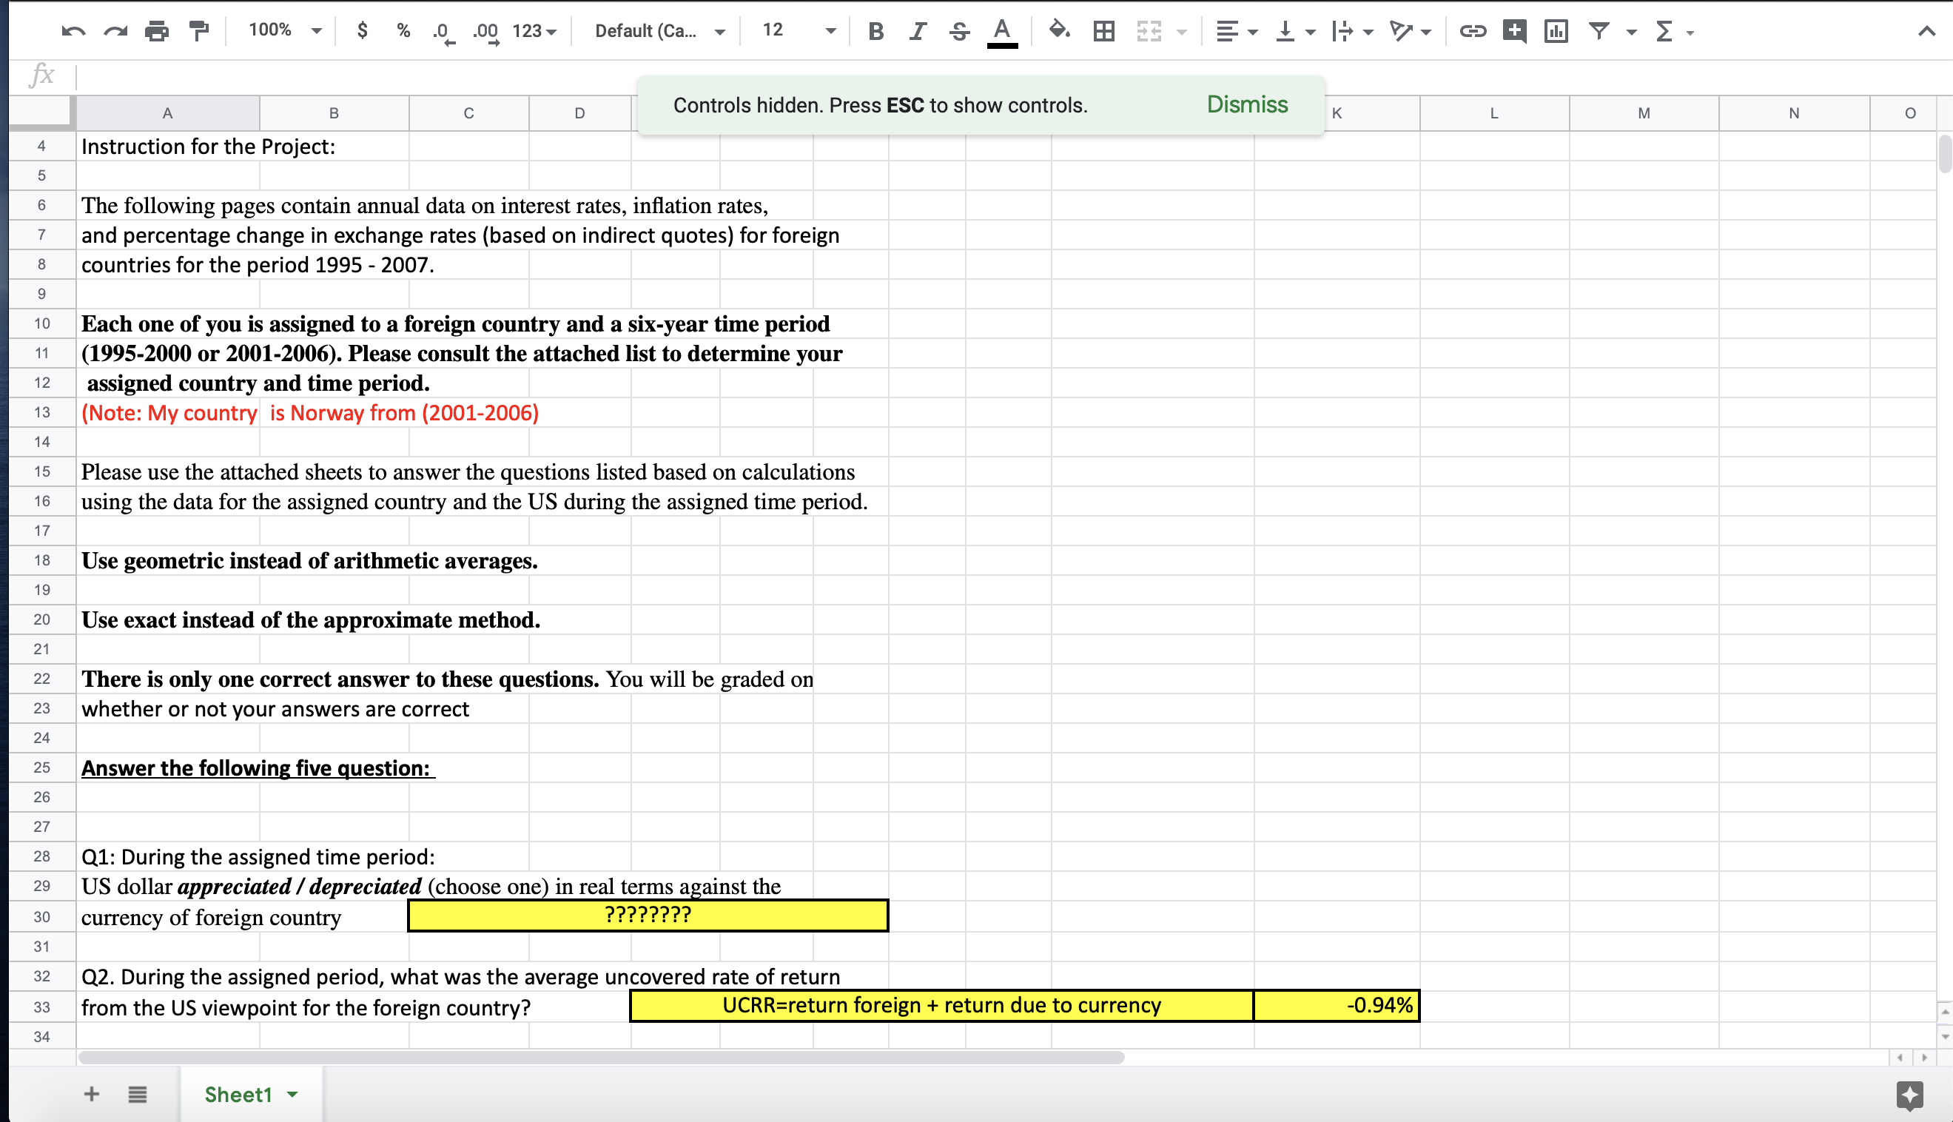Screen dimensions: 1953x1122
Task: Click the Print icon
Action: tap(156, 31)
